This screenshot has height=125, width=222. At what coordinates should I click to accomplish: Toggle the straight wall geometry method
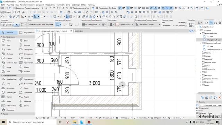pos(58,25)
